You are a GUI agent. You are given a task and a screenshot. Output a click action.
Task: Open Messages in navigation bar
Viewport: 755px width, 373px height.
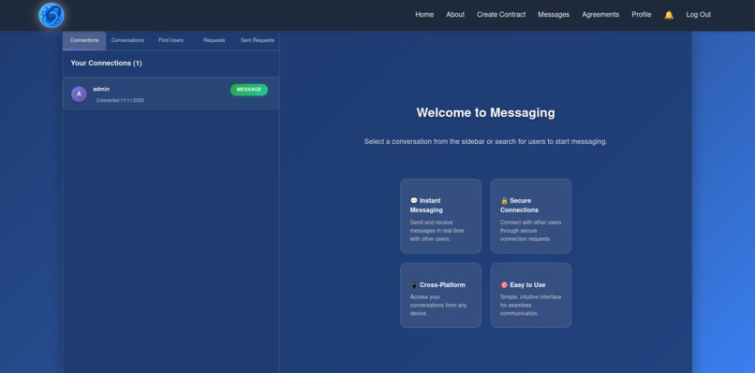pyautogui.click(x=554, y=14)
